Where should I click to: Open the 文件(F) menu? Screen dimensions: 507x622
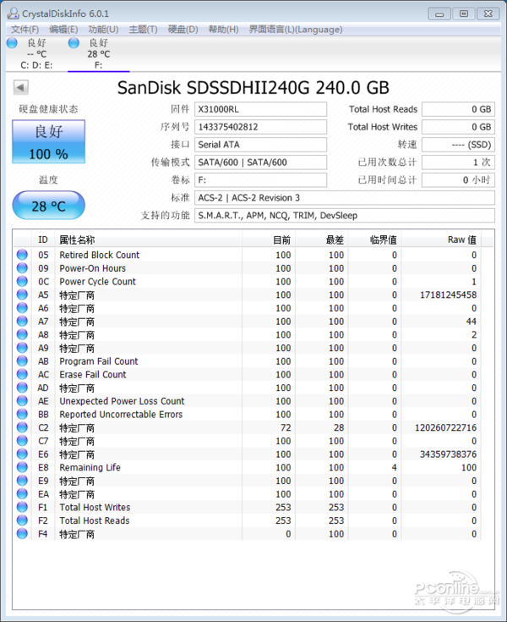tap(25, 29)
